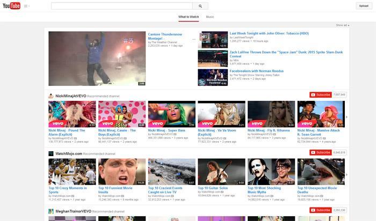The image size is (376, 221).
Task: Open Facebreakers with Norman Reedus thumbnail
Action: 213,77
